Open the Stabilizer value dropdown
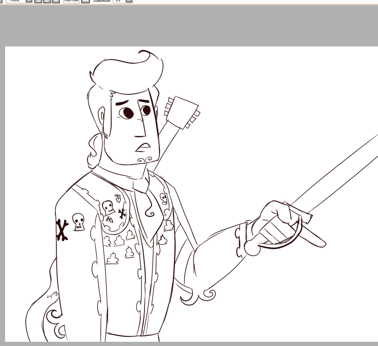Viewport: 378px width, 346px height. pos(129,1)
